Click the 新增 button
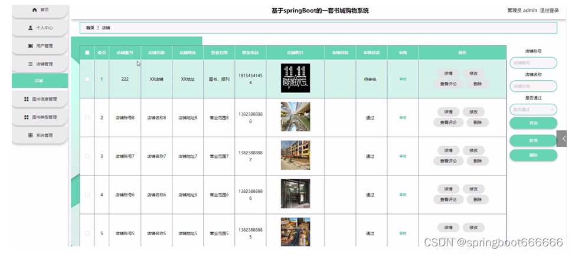Viewport: 572px width, 254px height. (533, 140)
